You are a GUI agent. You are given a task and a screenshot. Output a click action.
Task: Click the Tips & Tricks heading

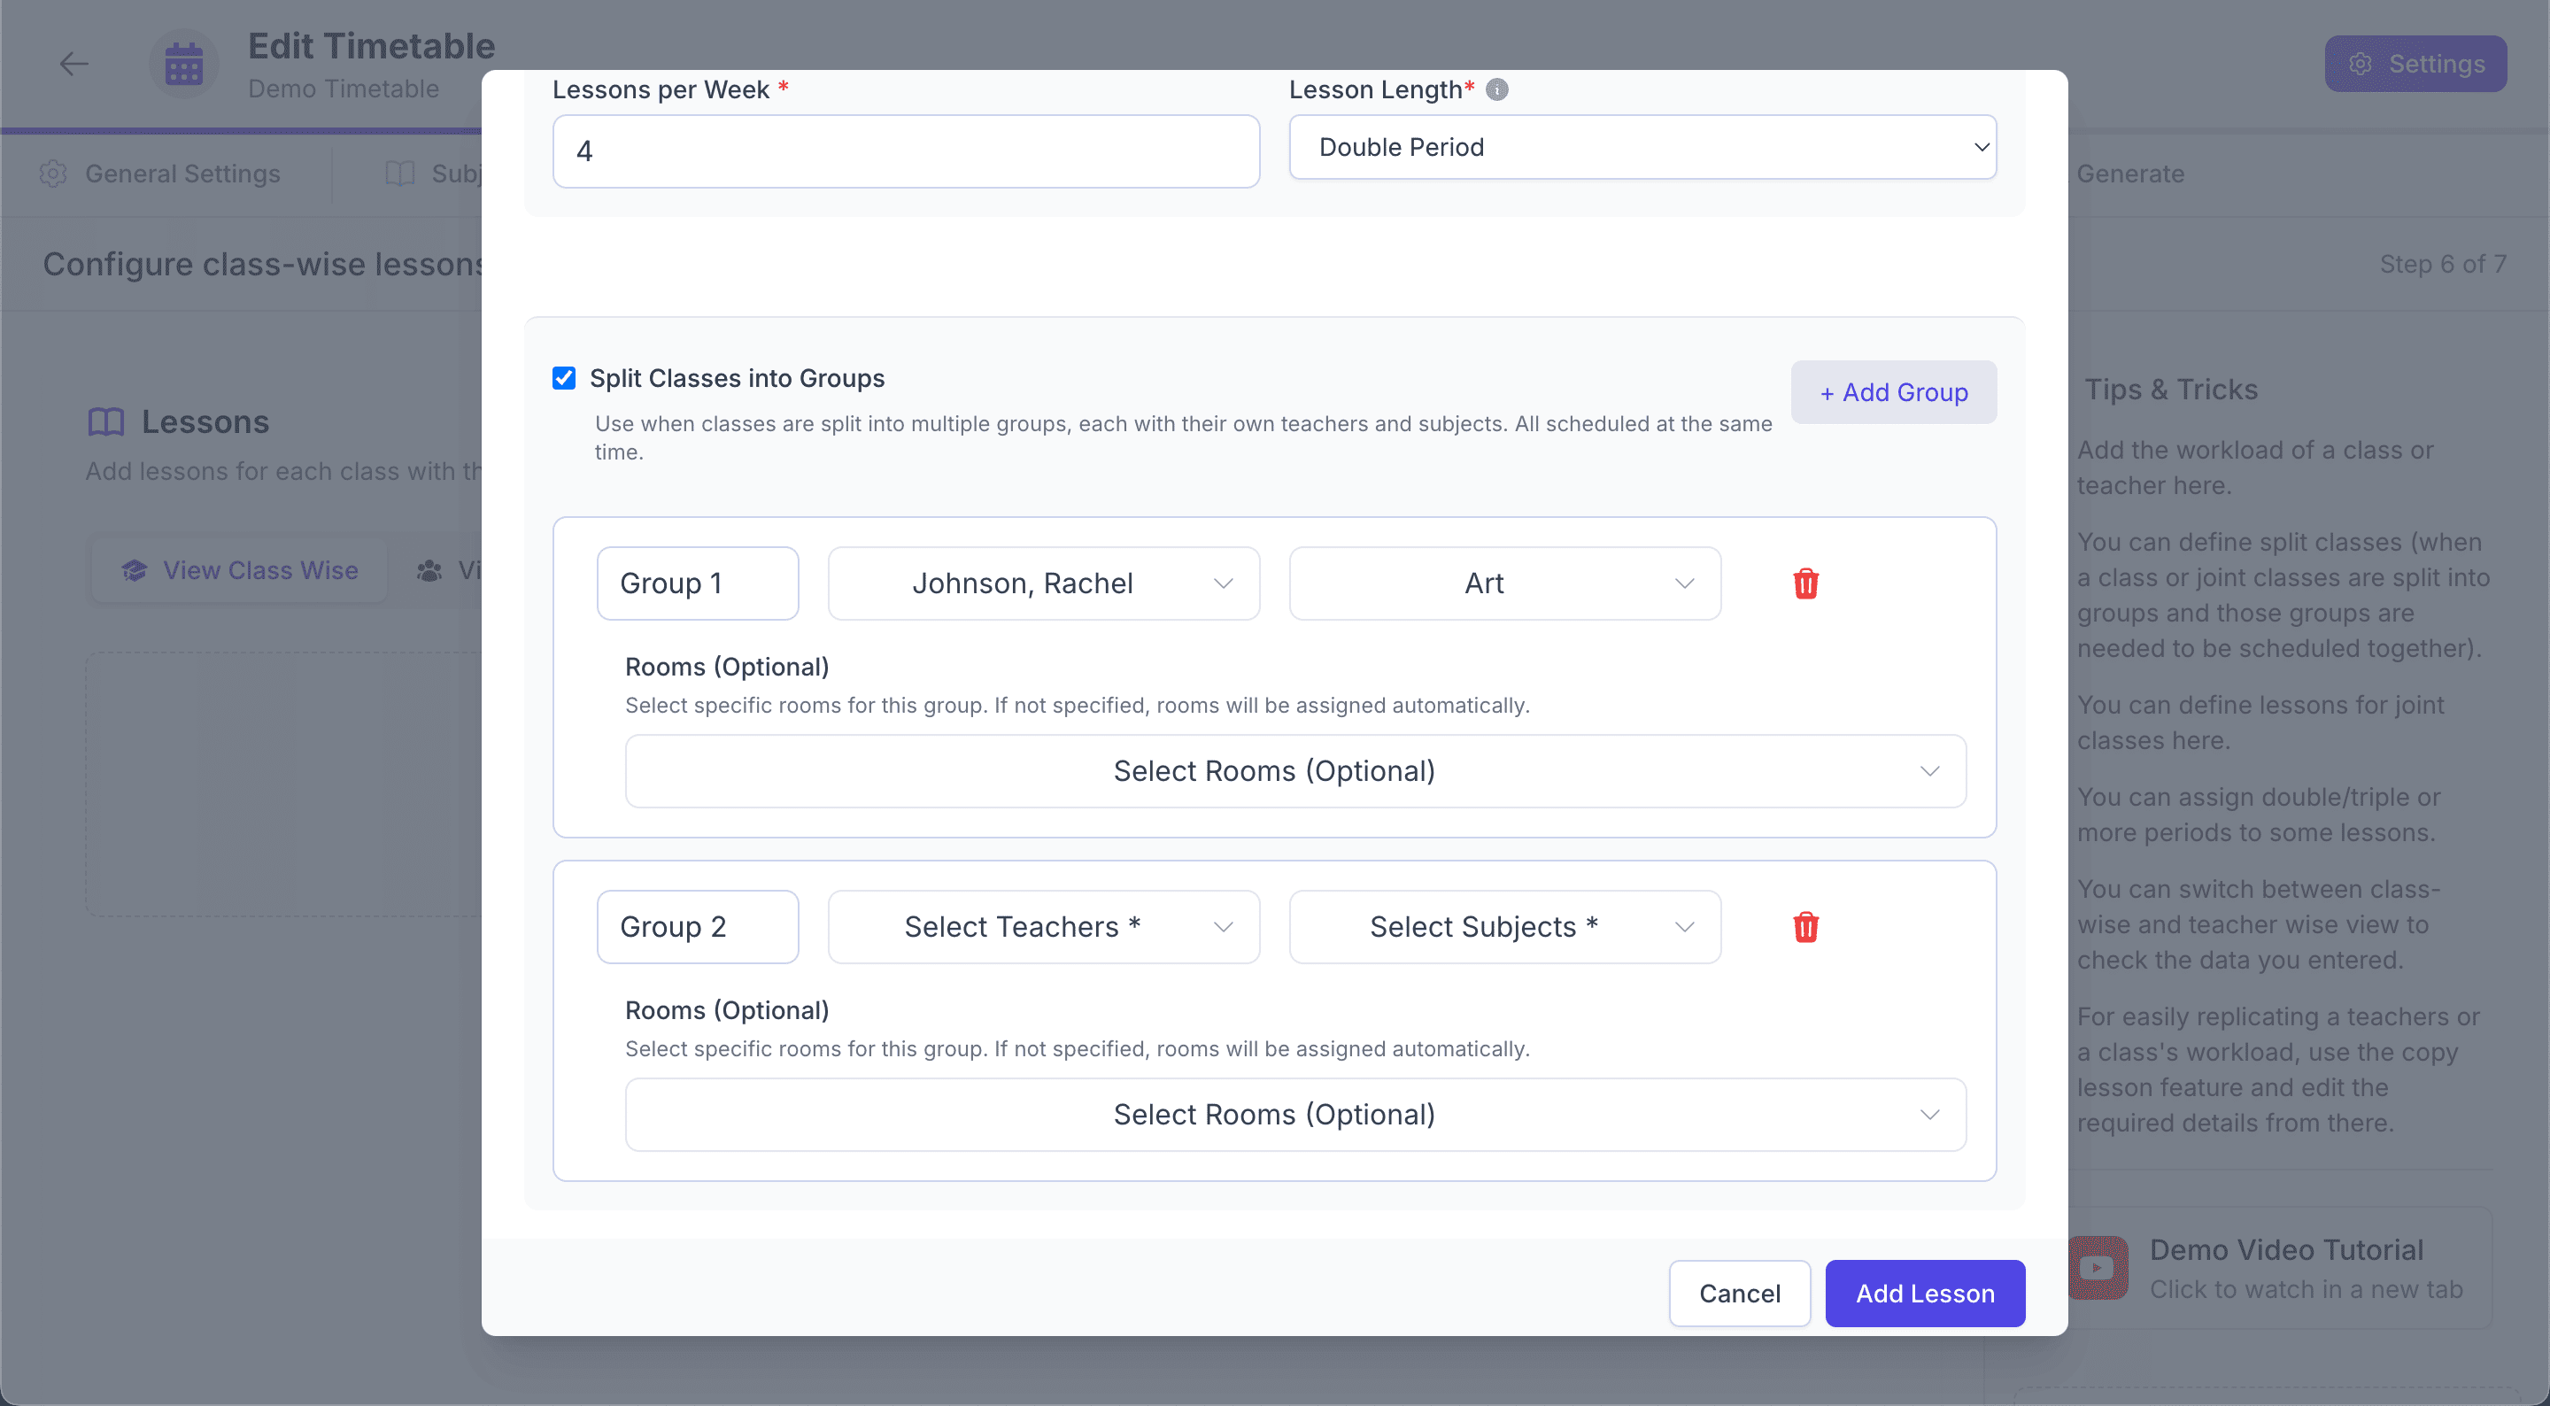tap(2171, 390)
